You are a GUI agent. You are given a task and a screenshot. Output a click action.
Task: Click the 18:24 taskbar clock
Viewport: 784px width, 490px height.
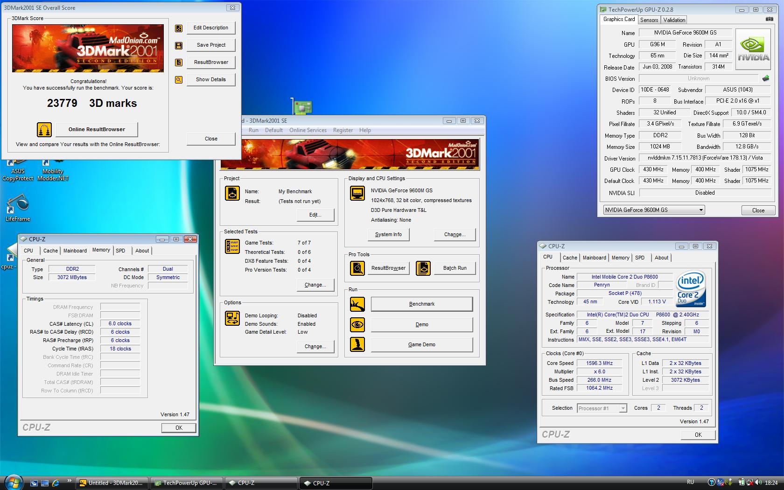[x=771, y=483]
